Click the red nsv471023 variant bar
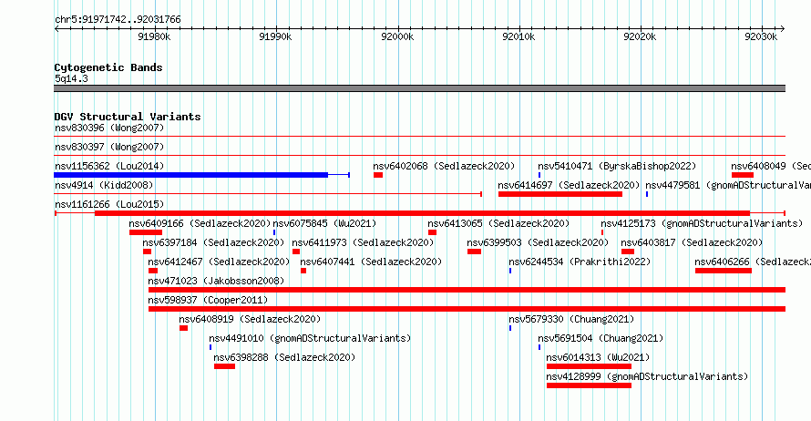Screen dimensions: 811x421 pyautogui.click(x=467, y=290)
